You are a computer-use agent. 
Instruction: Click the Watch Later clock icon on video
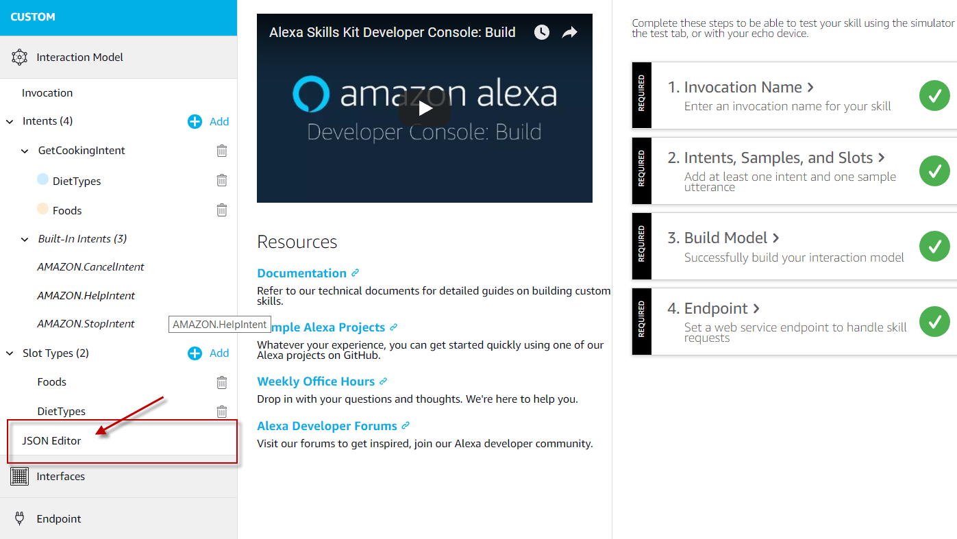[542, 32]
